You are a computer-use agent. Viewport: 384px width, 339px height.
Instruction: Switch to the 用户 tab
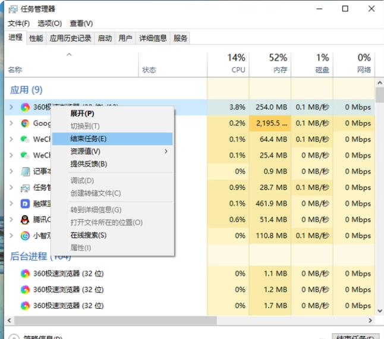[x=125, y=39]
